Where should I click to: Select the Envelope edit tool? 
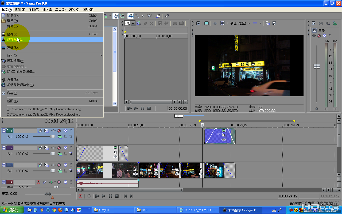click(x=137, y=16)
